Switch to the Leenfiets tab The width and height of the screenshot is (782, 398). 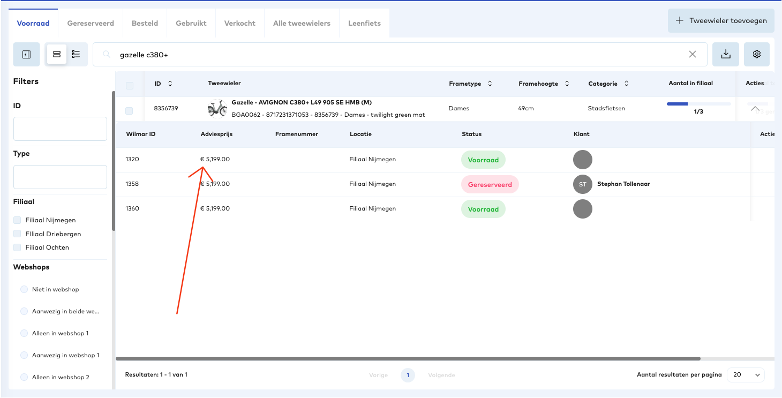click(364, 23)
